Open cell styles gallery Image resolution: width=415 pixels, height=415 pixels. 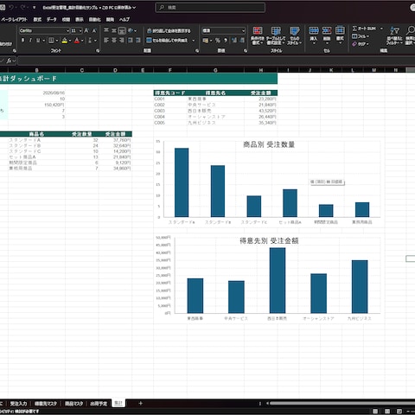click(294, 35)
